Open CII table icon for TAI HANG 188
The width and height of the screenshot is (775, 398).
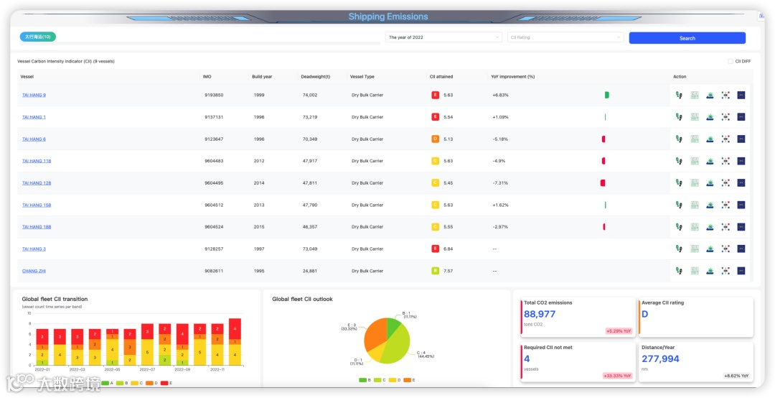point(695,227)
